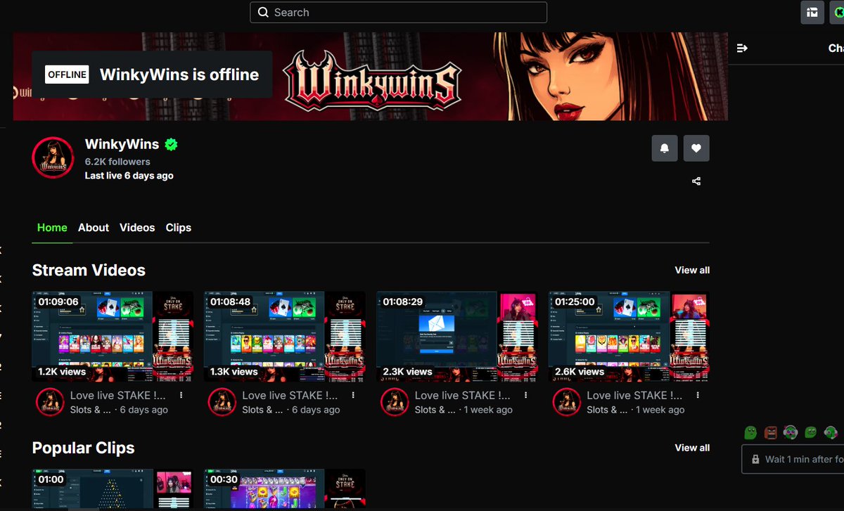Pick the smiling green frog emote

810,432
